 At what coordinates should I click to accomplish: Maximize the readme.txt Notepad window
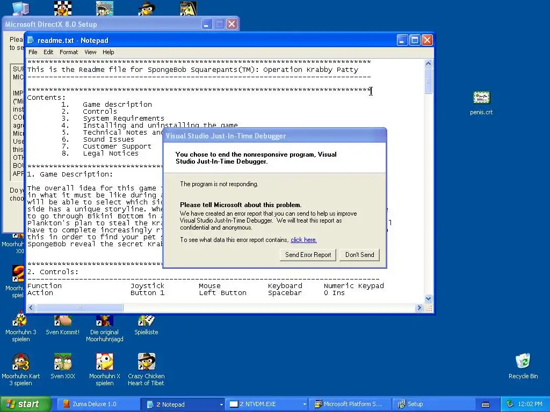(x=415, y=40)
